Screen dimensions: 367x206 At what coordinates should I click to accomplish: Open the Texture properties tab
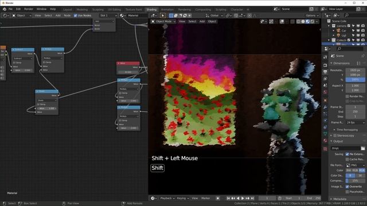(x=325, y=149)
